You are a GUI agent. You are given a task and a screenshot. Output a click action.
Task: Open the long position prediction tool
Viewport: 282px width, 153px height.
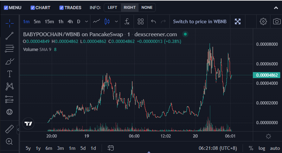coord(9,99)
